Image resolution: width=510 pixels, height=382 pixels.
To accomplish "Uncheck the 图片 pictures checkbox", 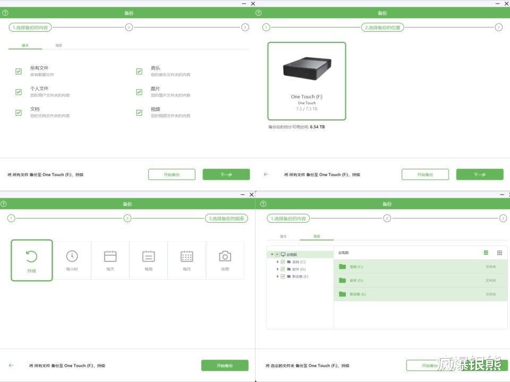I will [x=139, y=92].
